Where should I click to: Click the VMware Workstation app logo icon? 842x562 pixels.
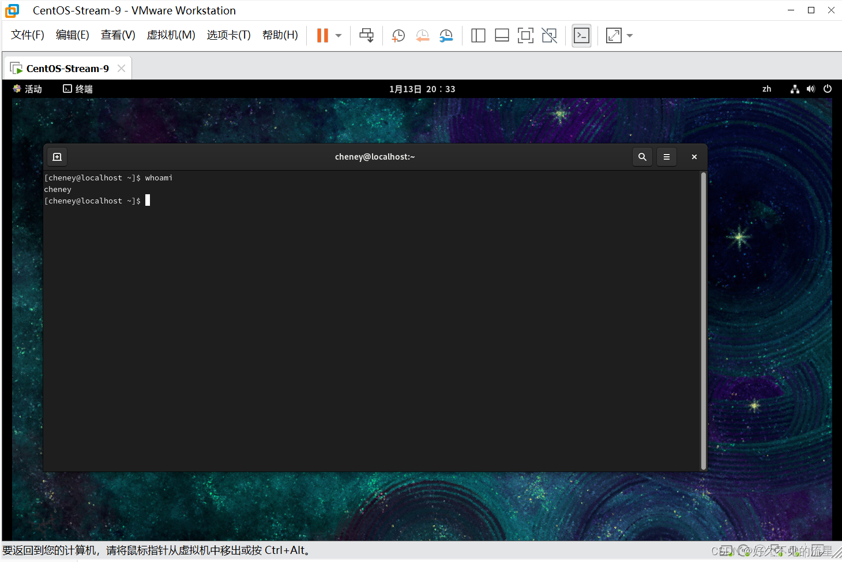[x=12, y=10]
